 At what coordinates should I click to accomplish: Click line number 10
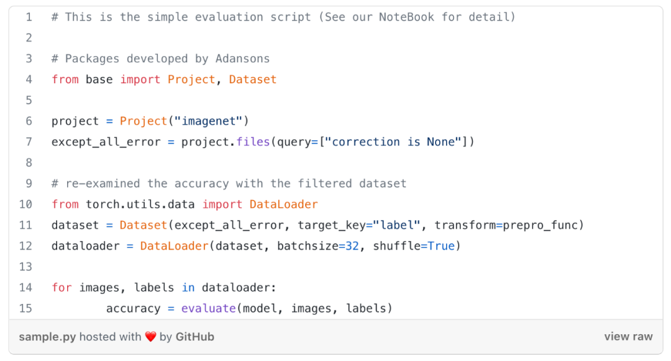[25, 204]
